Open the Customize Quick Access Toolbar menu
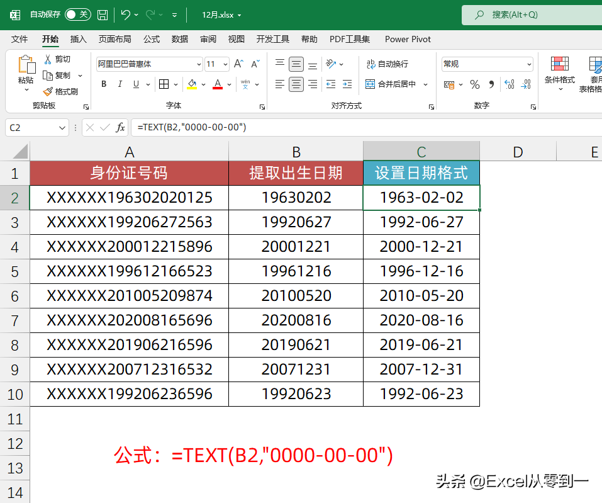The image size is (602, 503). pos(174,15)
